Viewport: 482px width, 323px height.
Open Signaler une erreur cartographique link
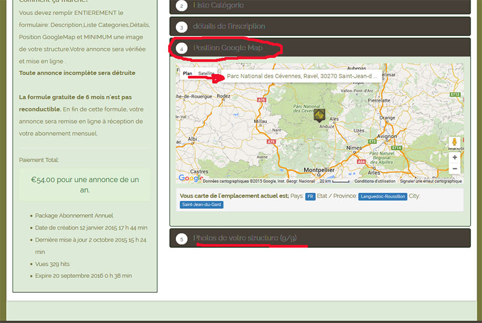431,181
